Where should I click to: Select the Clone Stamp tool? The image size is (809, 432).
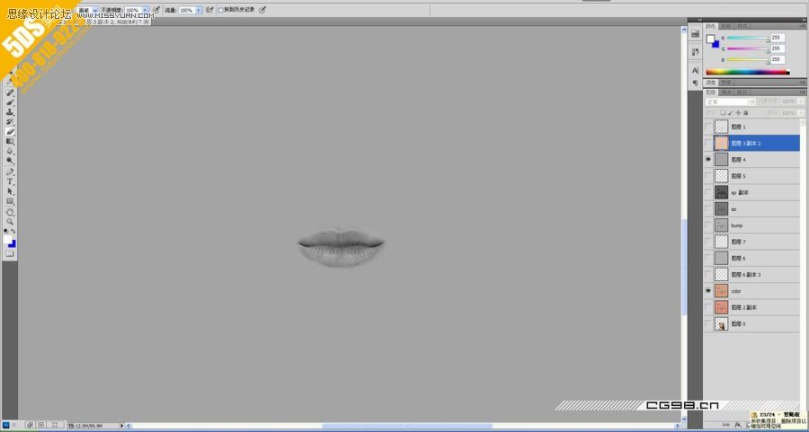click(x=11, y=112)
